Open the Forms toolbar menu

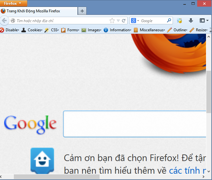click(x=70, y=30)
